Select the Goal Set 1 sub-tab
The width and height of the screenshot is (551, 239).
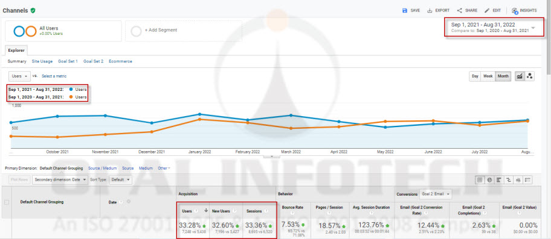coord(68,61)
